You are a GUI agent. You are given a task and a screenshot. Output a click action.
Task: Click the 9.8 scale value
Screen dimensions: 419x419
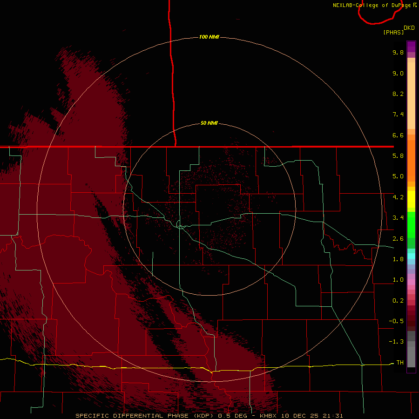[x=398, y=52]
